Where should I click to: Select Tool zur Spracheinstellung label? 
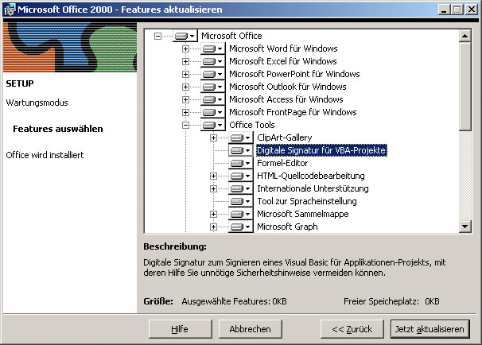tap(307, 202)
